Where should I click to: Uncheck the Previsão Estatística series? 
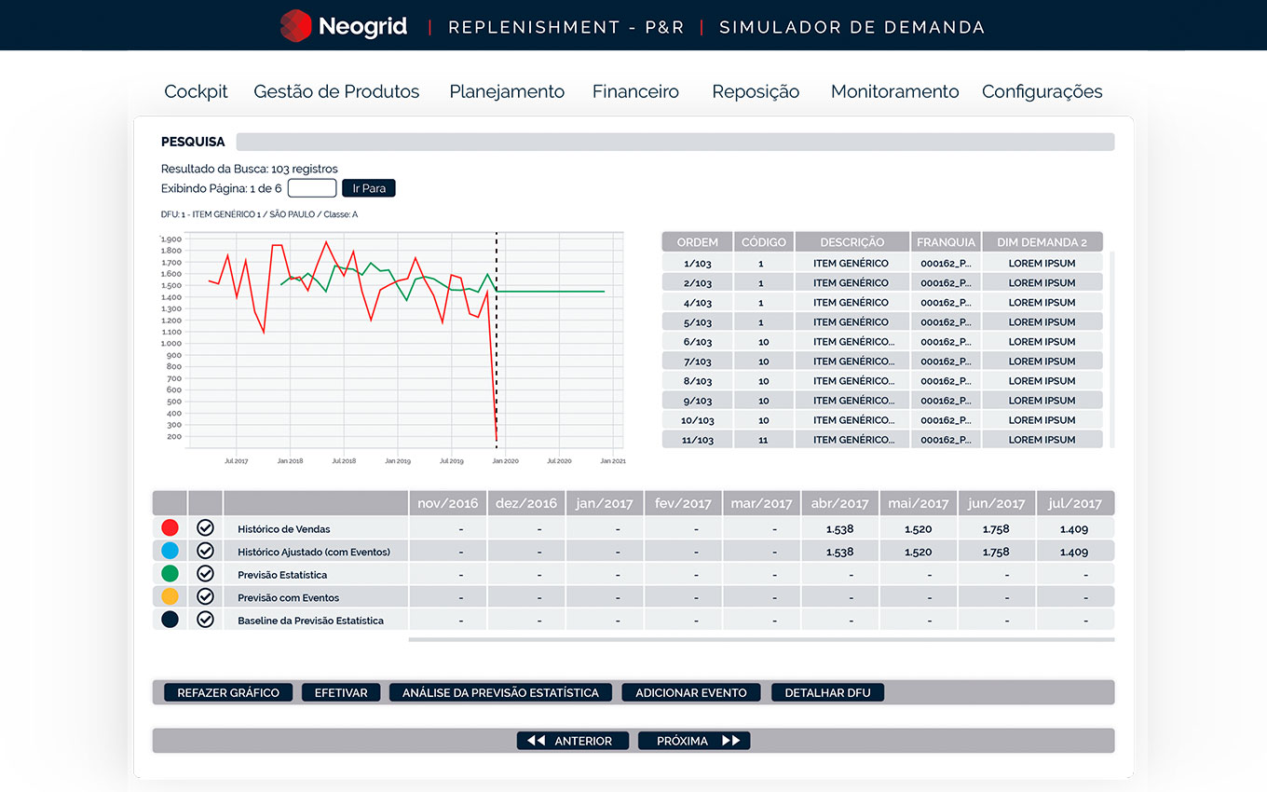coord(206,574)
